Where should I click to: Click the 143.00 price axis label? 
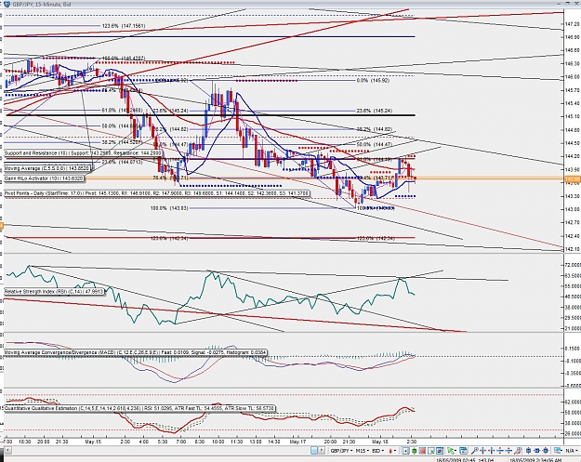tap(573, 209)
